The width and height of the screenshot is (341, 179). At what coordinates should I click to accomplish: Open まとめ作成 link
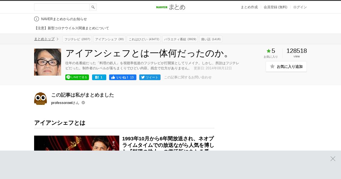[249, 7]
